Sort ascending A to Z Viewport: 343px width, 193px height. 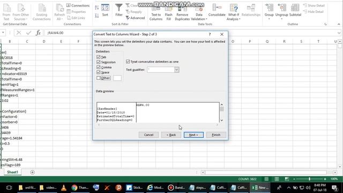pos(96,8)
